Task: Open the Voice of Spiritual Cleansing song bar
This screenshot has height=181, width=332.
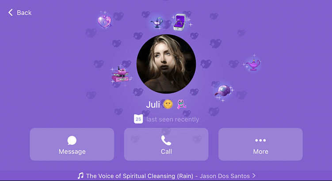Action: click(x=166, y=176)
